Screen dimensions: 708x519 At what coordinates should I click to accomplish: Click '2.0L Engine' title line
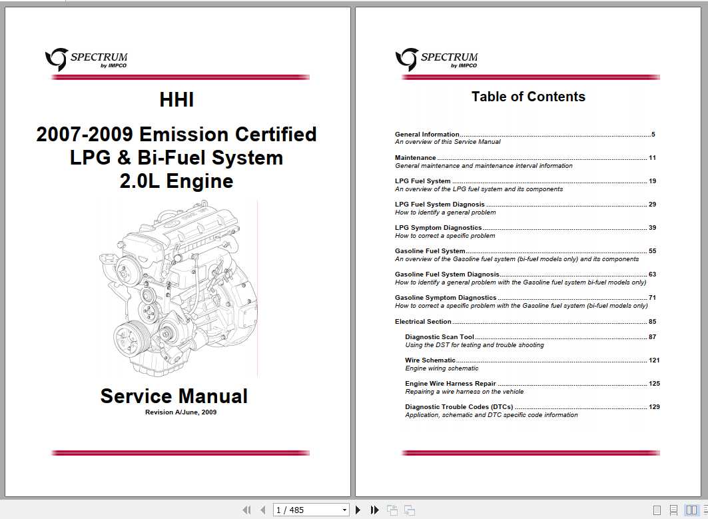coord(177,181)
